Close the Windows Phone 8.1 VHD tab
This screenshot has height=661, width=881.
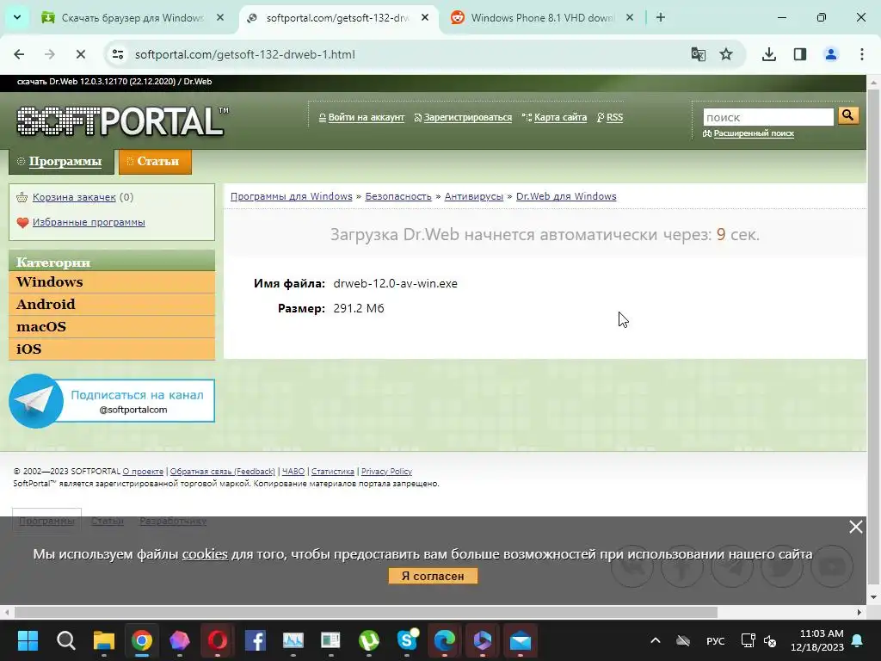pos(630,18)
